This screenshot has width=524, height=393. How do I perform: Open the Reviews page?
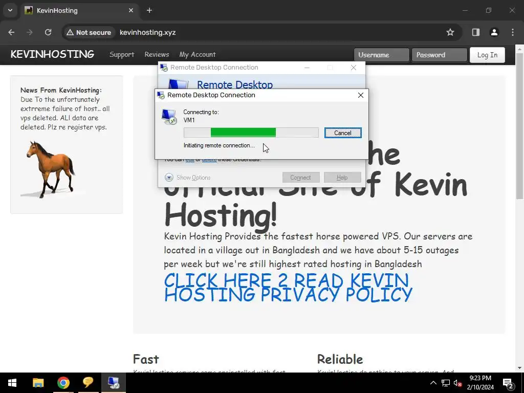[x=157, y=54]
